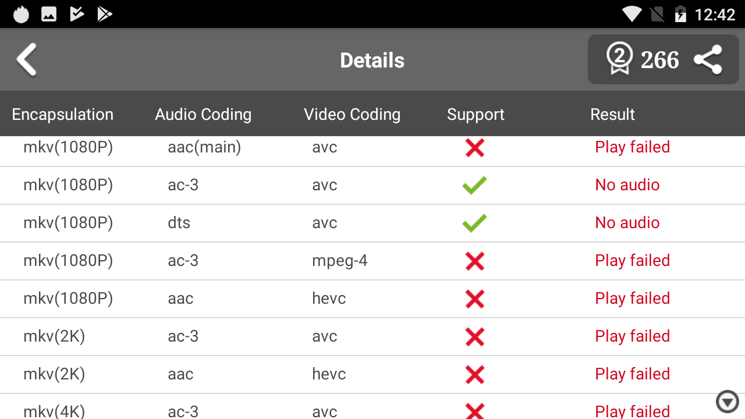The image size is (745, 419).
Task: Tap the red X for mkv(2K) avc
Action: click(475, 337)
